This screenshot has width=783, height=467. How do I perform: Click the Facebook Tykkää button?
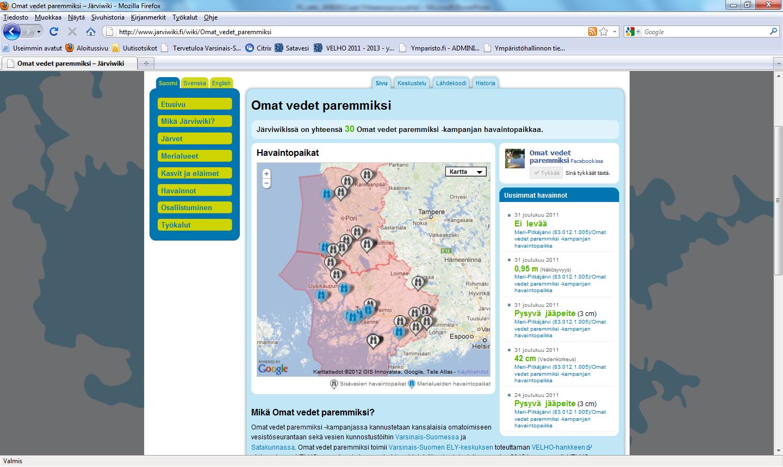tap(546, 173)
